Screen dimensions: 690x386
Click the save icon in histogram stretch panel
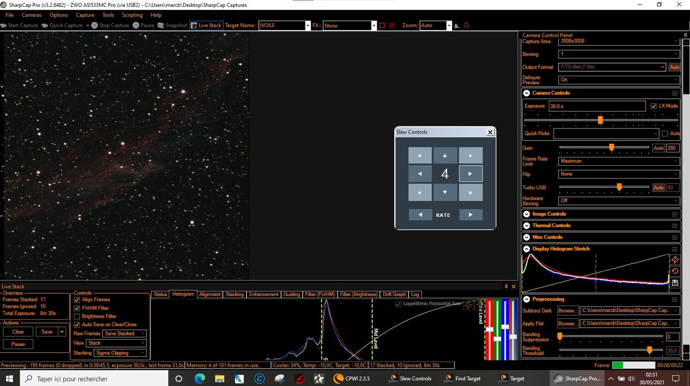675,283
